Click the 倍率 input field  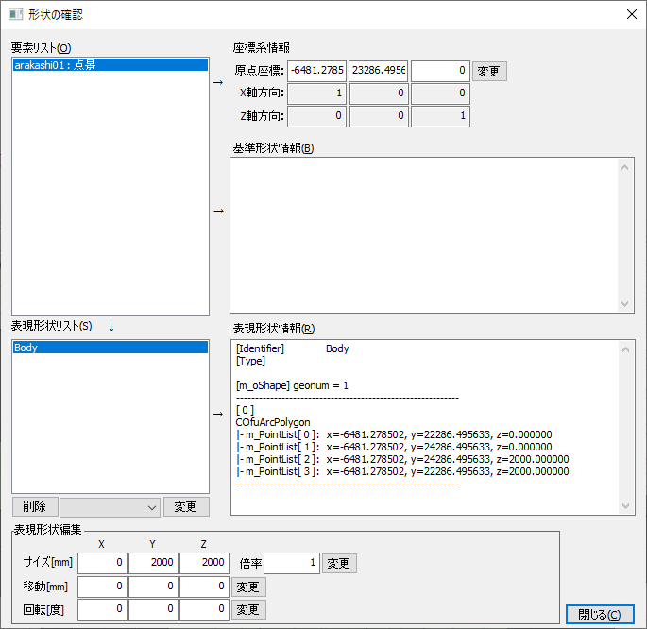pos(291,564)
